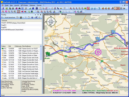This screenshot has width=129, height=97.
Task: Click the blank page new route icon
Action: [x=29, y=18]
